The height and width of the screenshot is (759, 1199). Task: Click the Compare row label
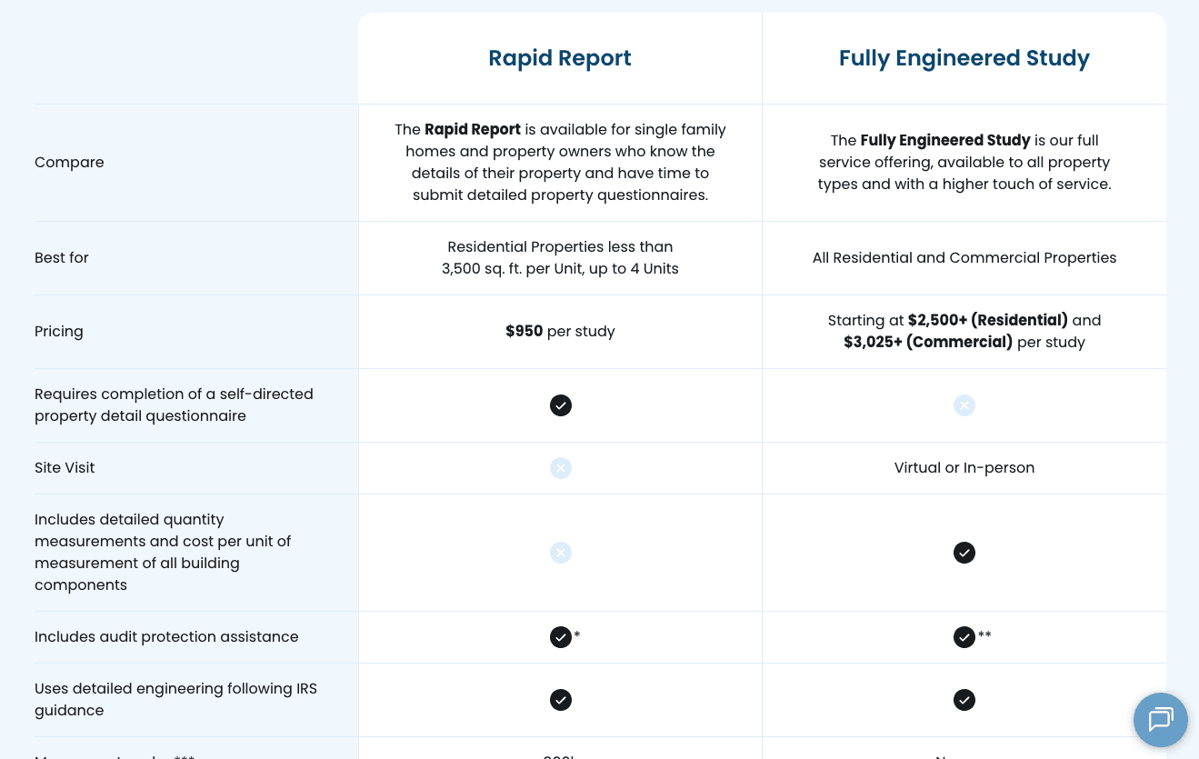(x=69, y=163)
